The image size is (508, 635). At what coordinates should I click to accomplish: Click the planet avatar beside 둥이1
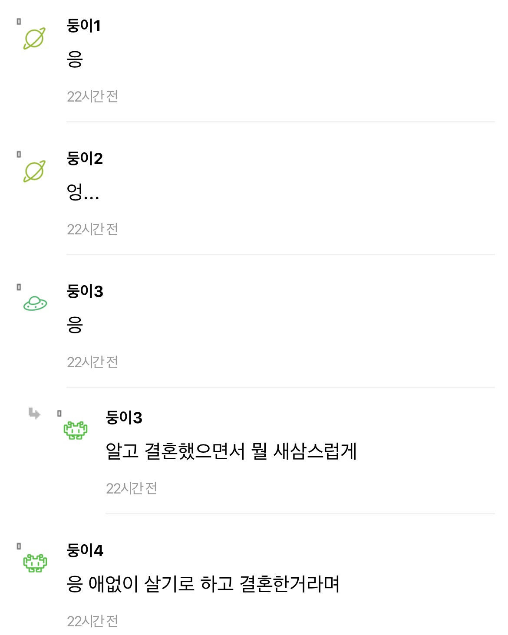click(x=34, y=39)
